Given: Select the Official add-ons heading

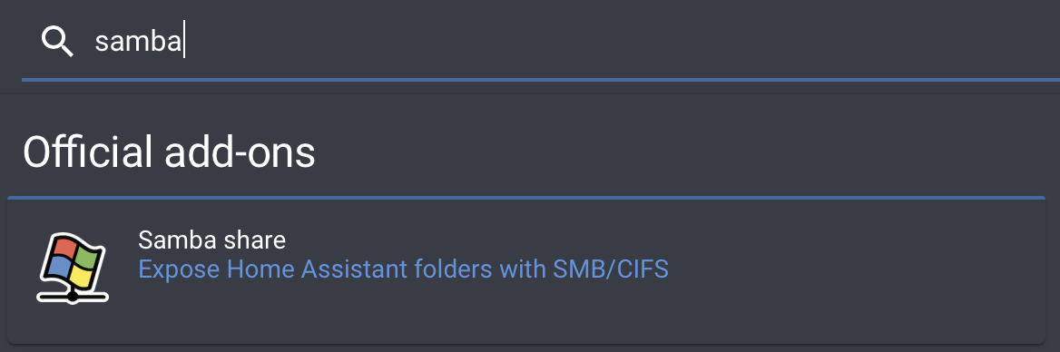Looking at the screenshot, I should (169, 152).
